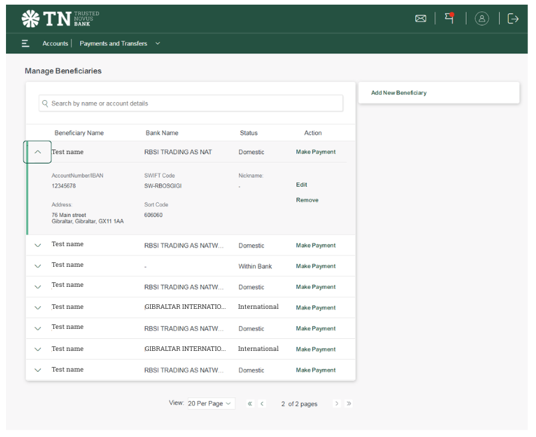This screenshot has height=437, width=536.
Task: Open the 20 Per Page dropdown
Action: click(210, 404)
